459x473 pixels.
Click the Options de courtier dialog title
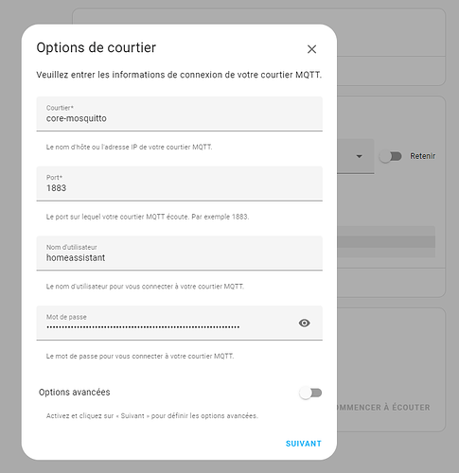(x=97, y=48)
